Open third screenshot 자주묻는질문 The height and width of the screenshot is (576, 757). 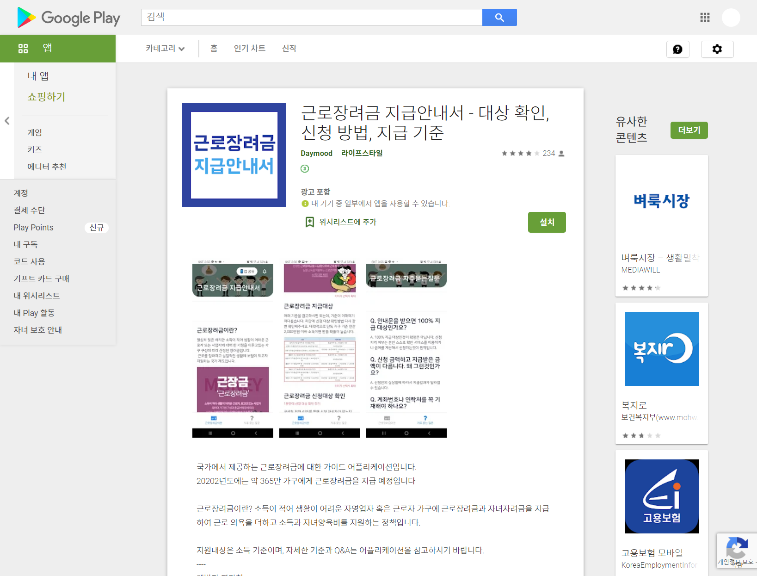pyautogui.click(x=406, y=349)
